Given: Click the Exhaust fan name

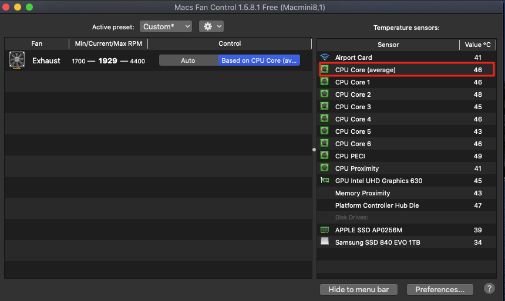Looking at the screenshot, I should (x=46, y=60).
